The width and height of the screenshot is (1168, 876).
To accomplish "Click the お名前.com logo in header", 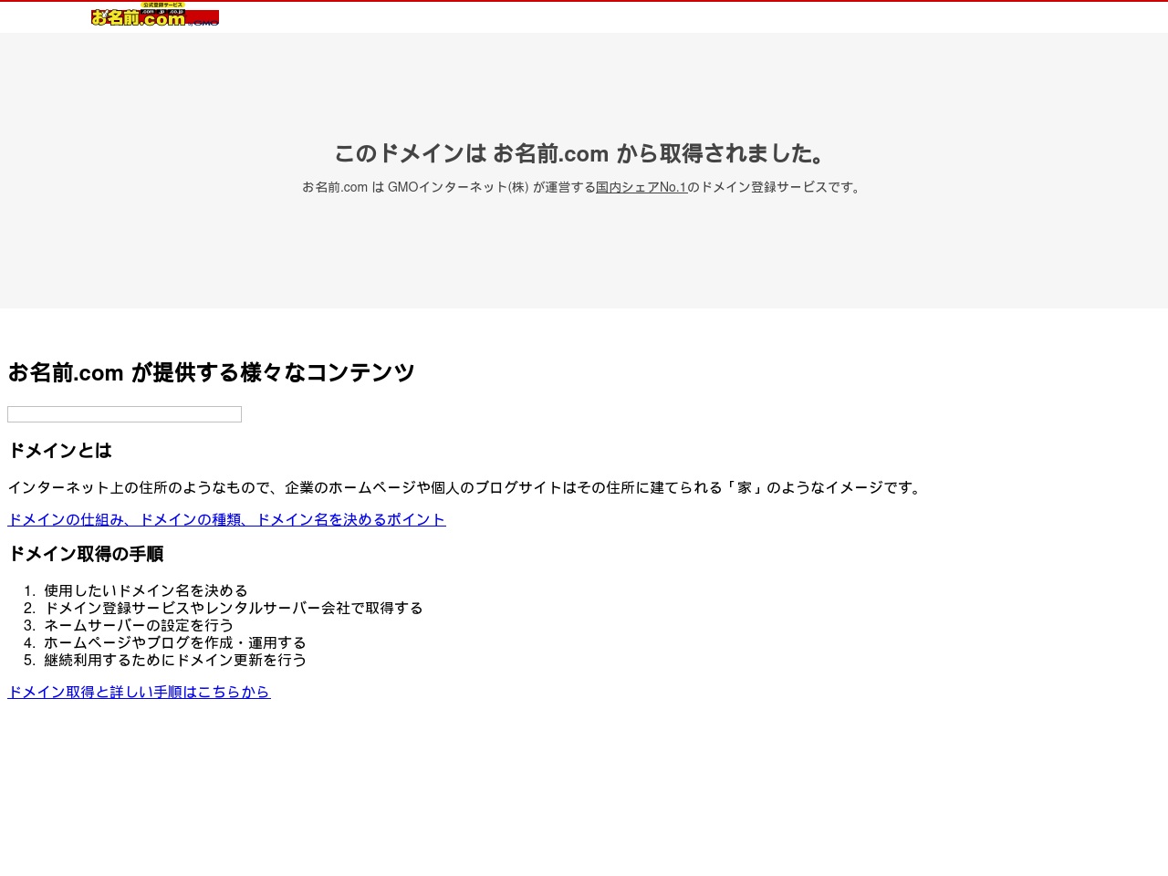I will 155,14.
